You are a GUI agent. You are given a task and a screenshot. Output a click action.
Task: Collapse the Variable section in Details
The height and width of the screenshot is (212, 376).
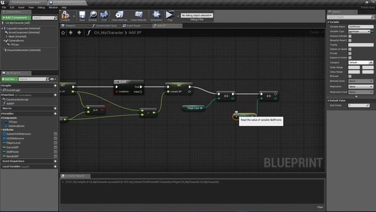[x=328, y=22]
